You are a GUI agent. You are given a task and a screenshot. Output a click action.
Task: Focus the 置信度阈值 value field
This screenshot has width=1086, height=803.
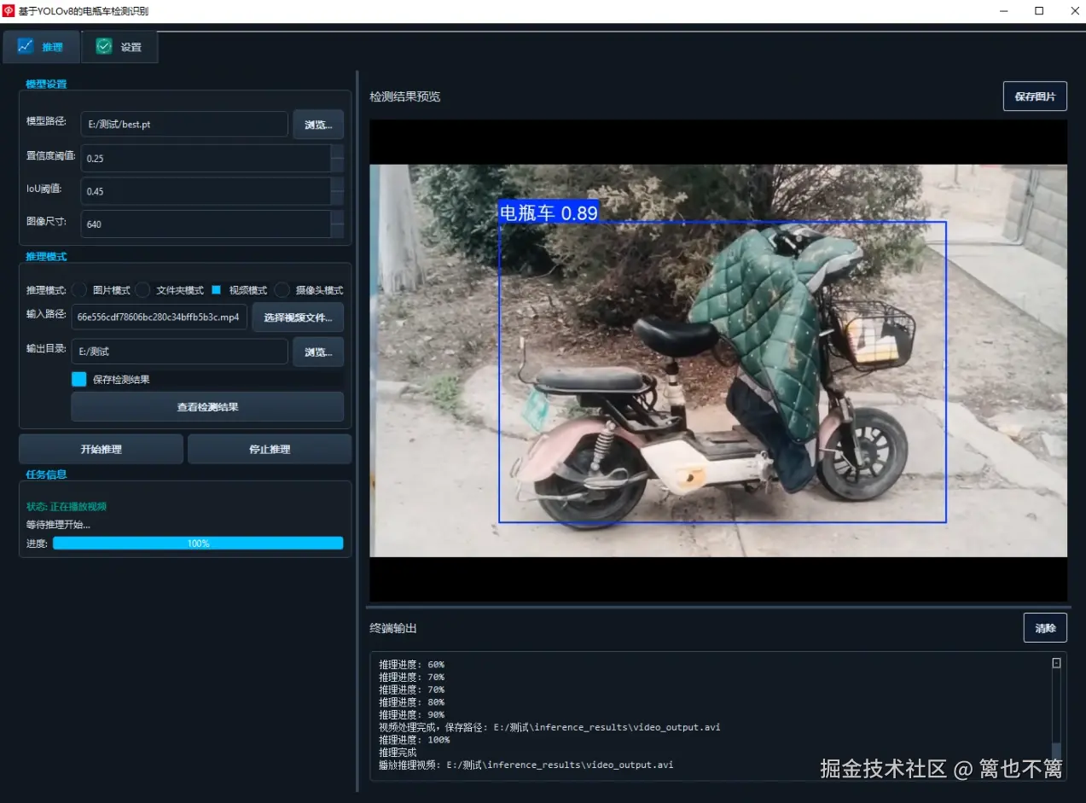point(205,158)
